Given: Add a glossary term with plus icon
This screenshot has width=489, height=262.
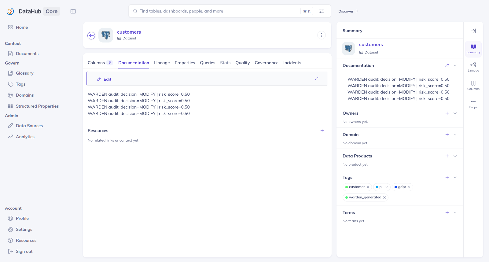Looking at the screenshot, I should (x=447, y=212).
